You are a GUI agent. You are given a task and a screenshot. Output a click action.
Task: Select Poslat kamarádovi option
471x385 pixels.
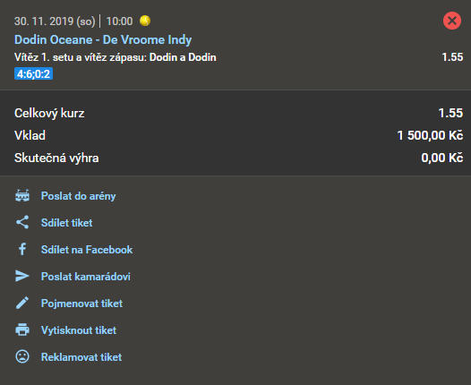[x=86, y=277]
